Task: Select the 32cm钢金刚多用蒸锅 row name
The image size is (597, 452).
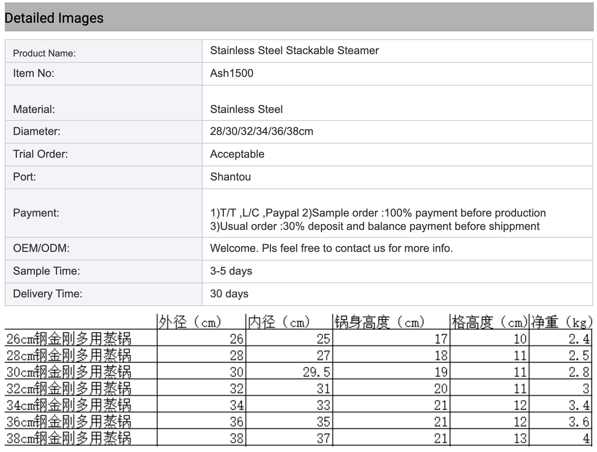Action: [69, 388]
